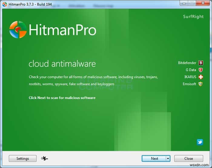The height and width of the screenshot is (168, 212).
Task: Close the window with the red X
Action: (x=203, y=3)
